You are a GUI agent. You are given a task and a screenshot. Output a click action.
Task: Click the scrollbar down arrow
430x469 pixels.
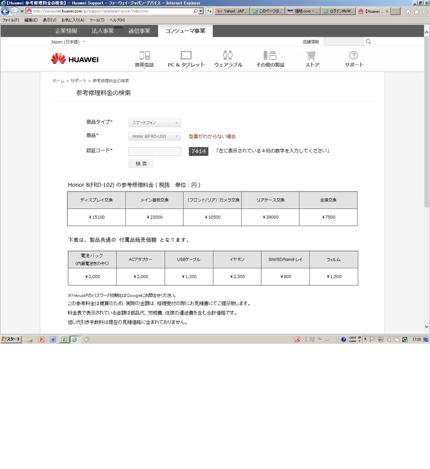(x=427, y=327)
